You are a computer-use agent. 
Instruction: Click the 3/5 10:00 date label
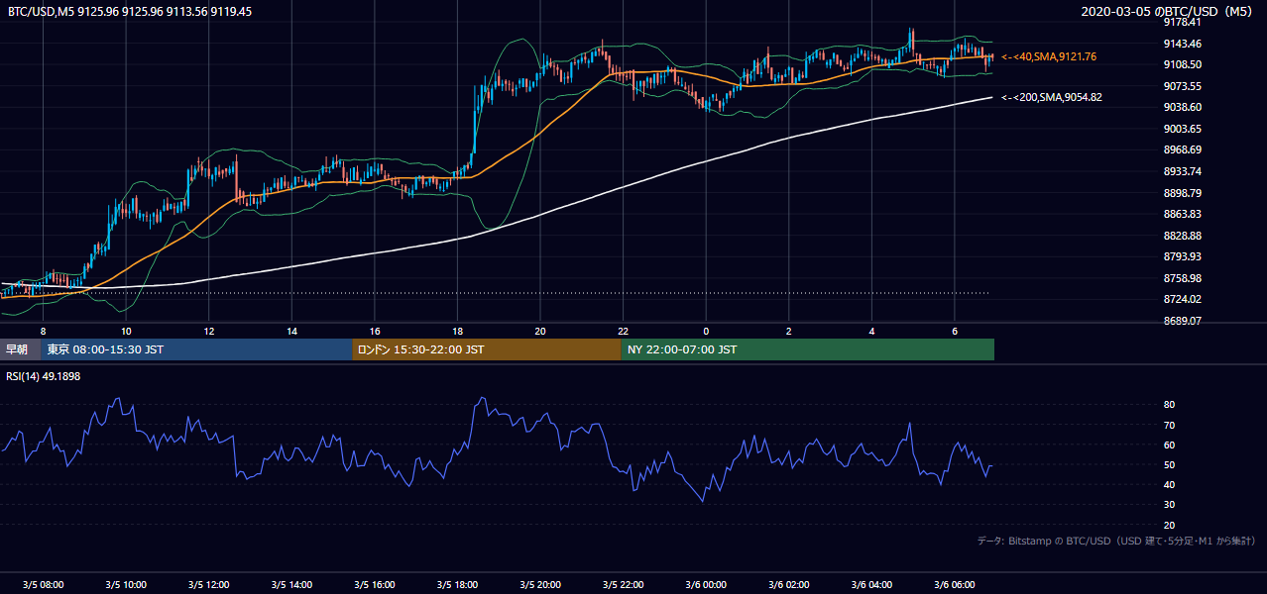[x=126, y=585]
